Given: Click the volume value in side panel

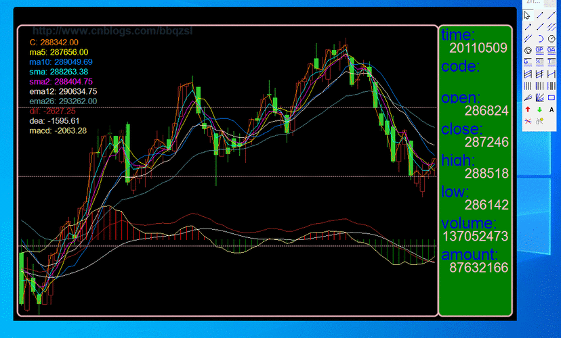Looking at the screenshot, I should coord(475,236).
